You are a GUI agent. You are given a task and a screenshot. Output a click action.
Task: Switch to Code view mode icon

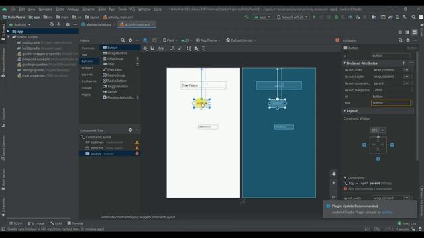[x=400, y=32]
